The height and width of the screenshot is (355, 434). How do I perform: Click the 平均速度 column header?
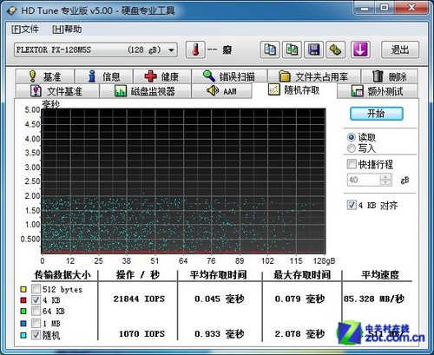coord(380,274)
